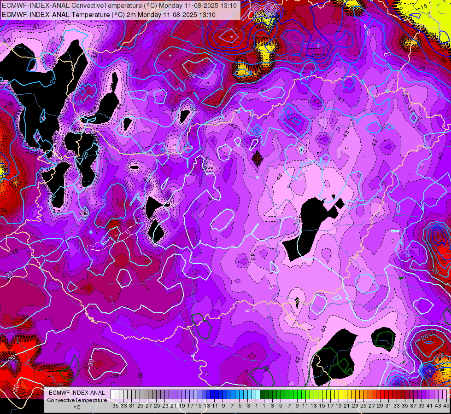This screenshot has width=451, height=414.
Task: Click the -35 value on the legend scale
Action: click(x=114, y=406)
